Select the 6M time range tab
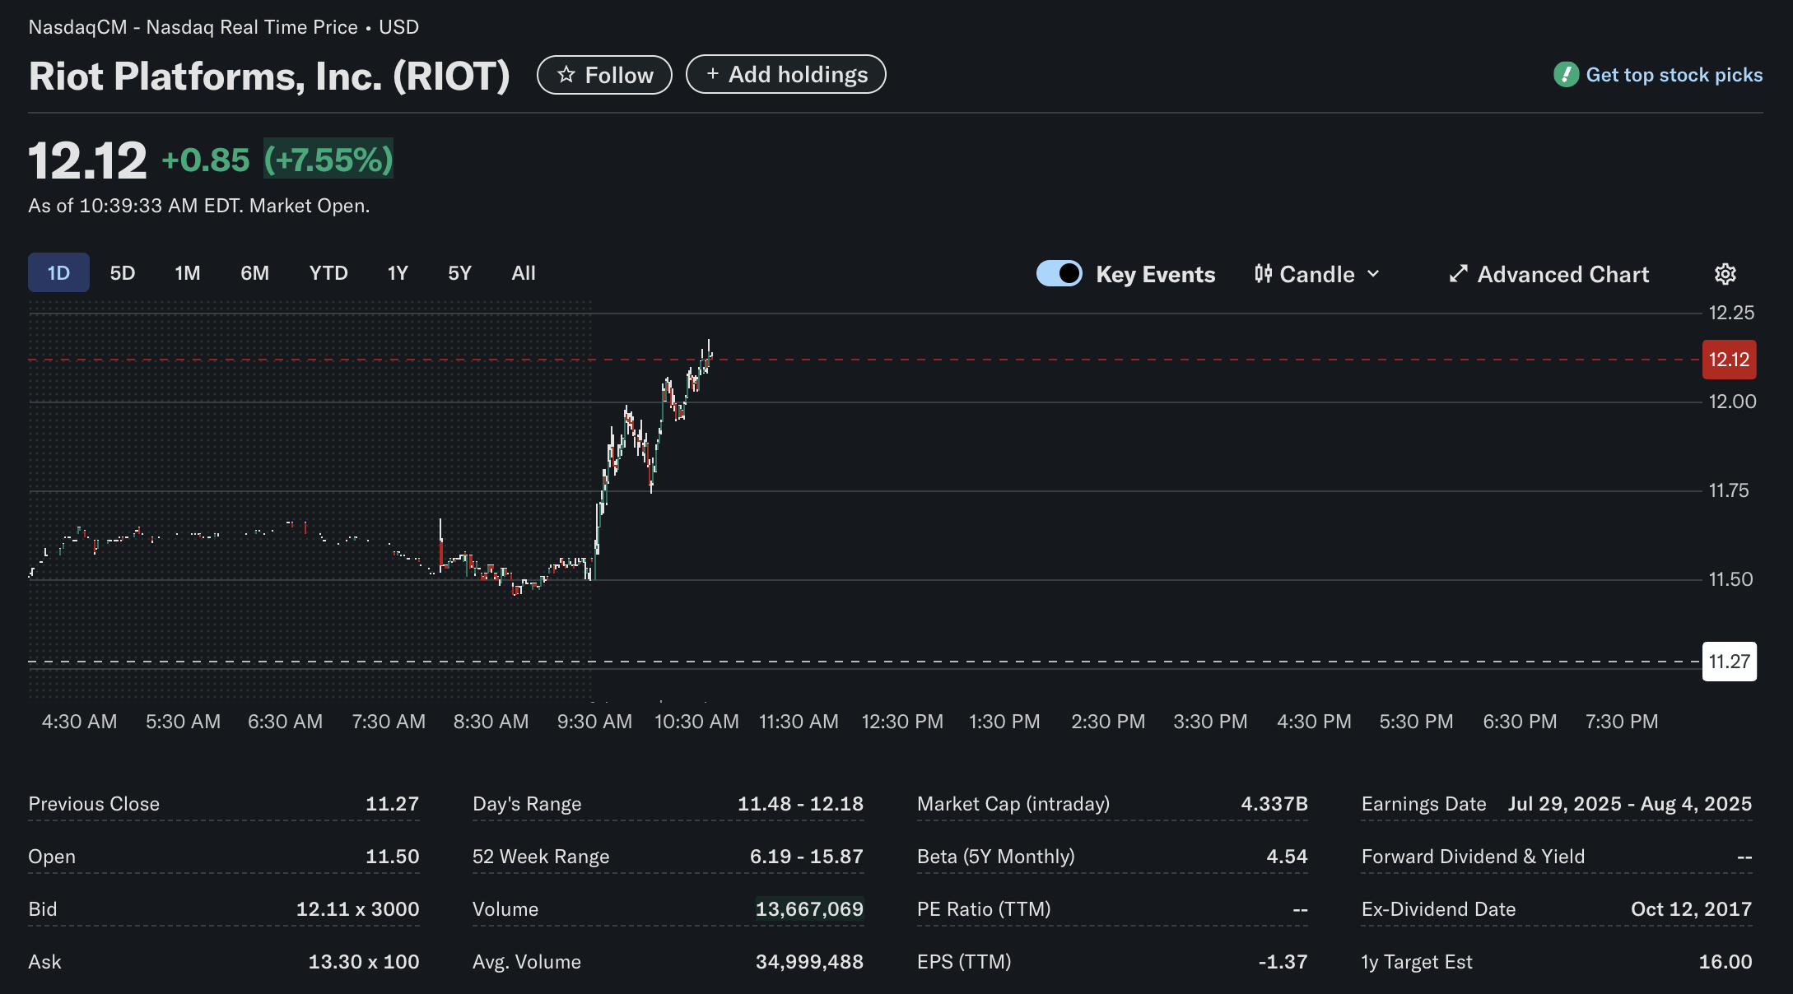Image resolution: width=1793 pixels, height=994 pixels. click(254, 272)
